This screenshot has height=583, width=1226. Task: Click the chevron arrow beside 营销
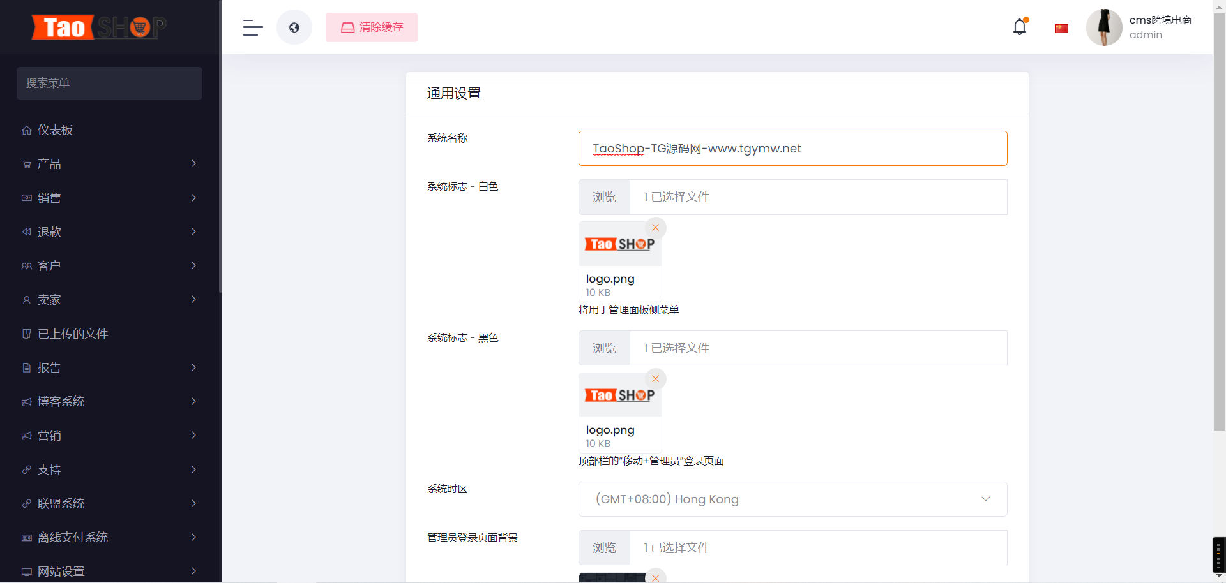pos(193,435)
